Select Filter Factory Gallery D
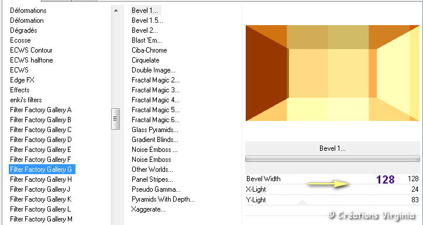Image resolution: width=423 pixels, height=225 pixels. click(x=41, y=140)
